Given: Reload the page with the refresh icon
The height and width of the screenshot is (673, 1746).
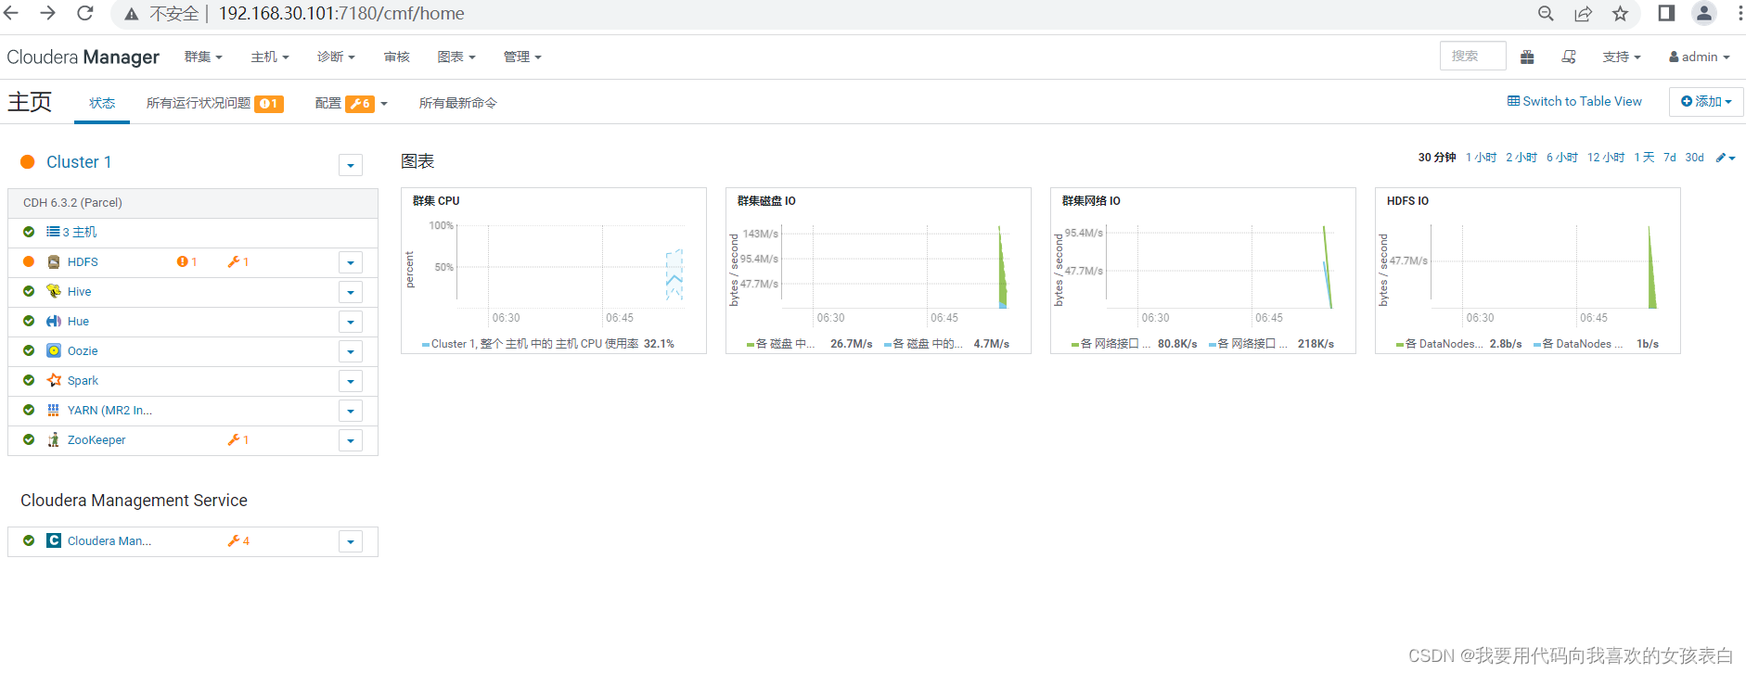Looking at the screenshot, I should 85,13.
